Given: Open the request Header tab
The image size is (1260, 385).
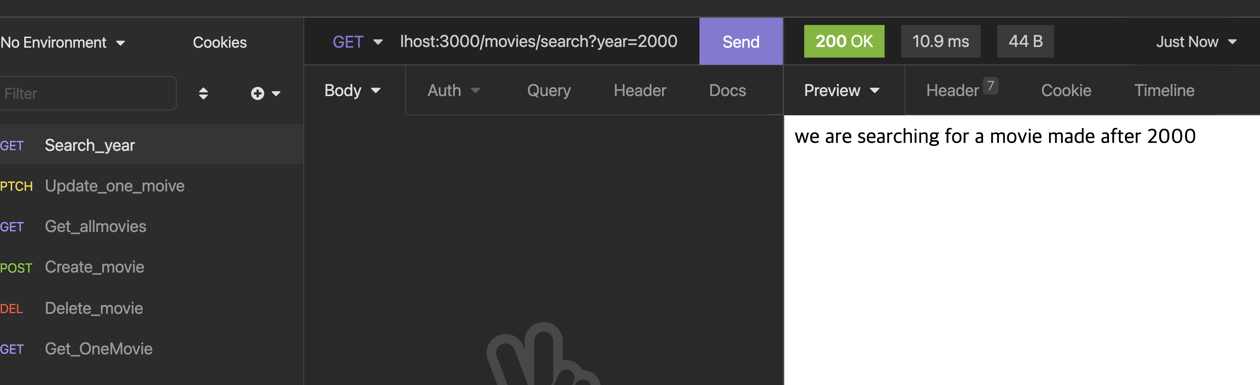Looking at the screenshot, I should [640, 90].
